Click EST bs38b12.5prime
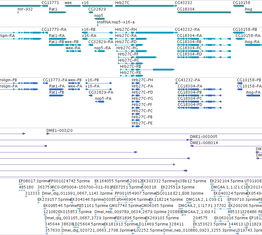The image size is (262, 235). (x=191, y=181)
